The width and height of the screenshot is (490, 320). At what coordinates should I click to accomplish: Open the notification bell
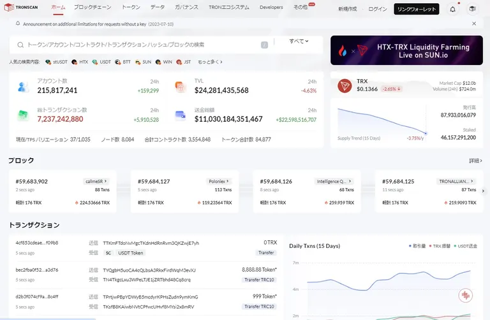452,10
